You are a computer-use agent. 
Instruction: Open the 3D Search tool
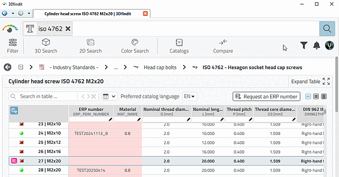tap(46, 46)
